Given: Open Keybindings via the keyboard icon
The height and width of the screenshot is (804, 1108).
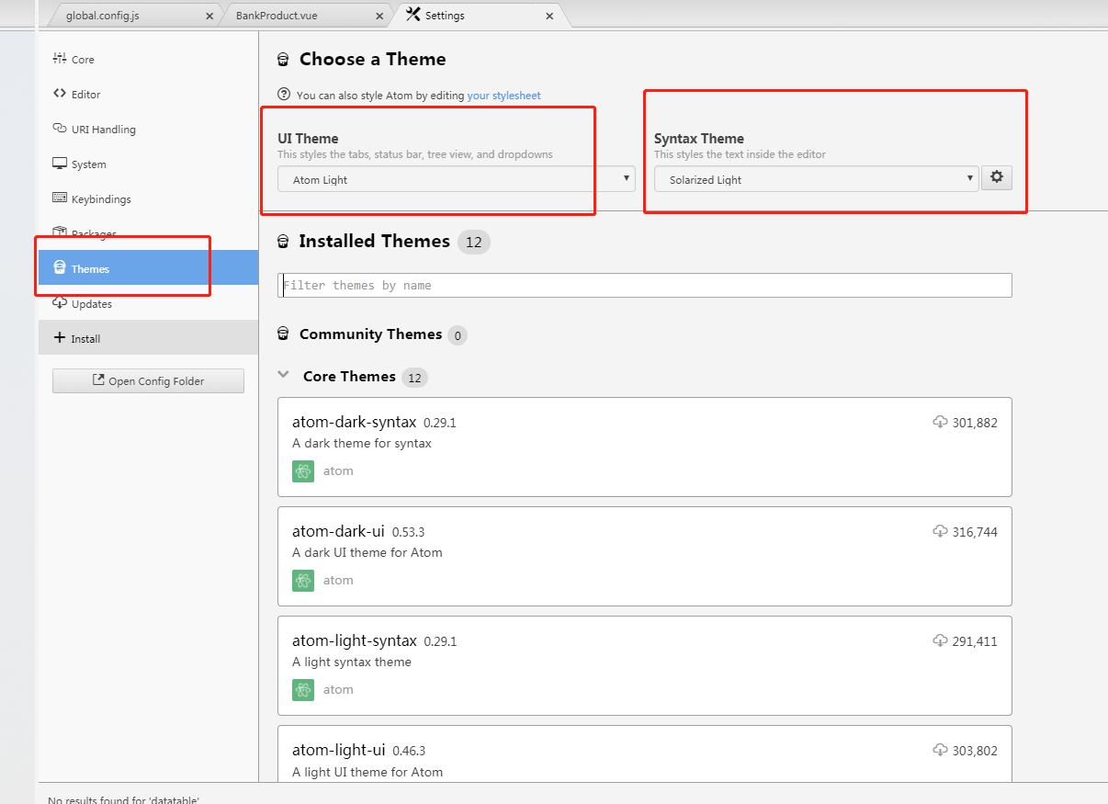Looking at the screenshot, I should 60,198.
